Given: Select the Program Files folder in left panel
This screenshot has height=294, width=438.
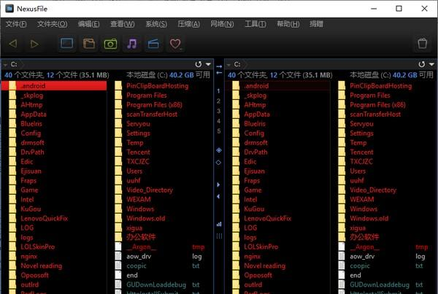Looking at the screenshot, I should [x=146, y=95].
